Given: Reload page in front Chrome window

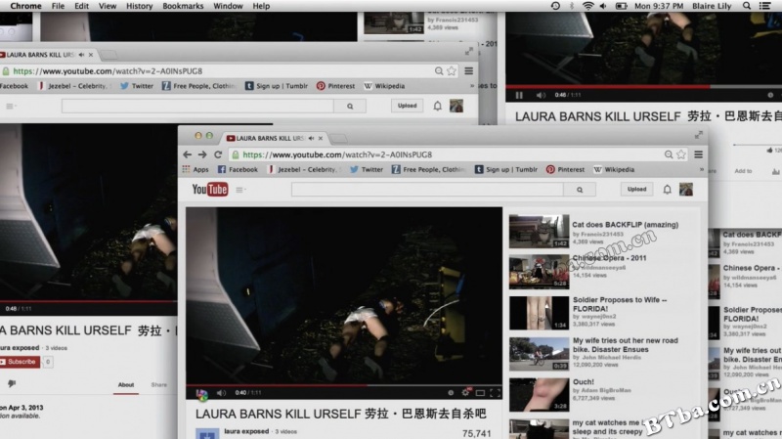Looking at the screenshot, I should click(218, 154).
